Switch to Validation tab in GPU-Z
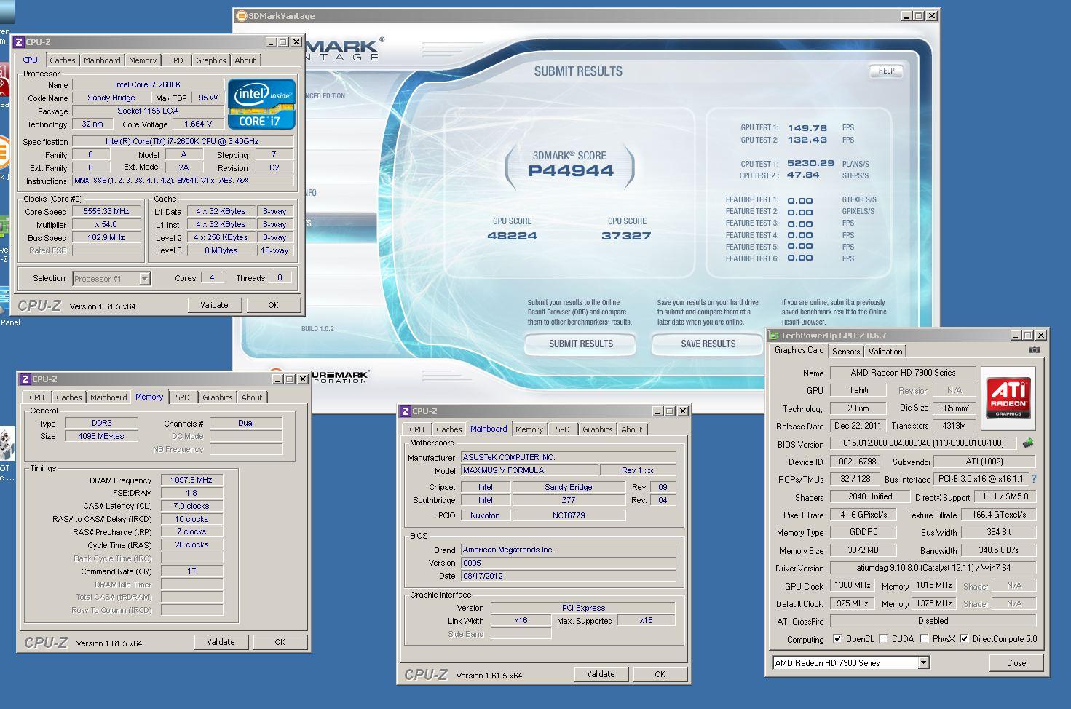The image size is (1071, 709). pos(885,352)
